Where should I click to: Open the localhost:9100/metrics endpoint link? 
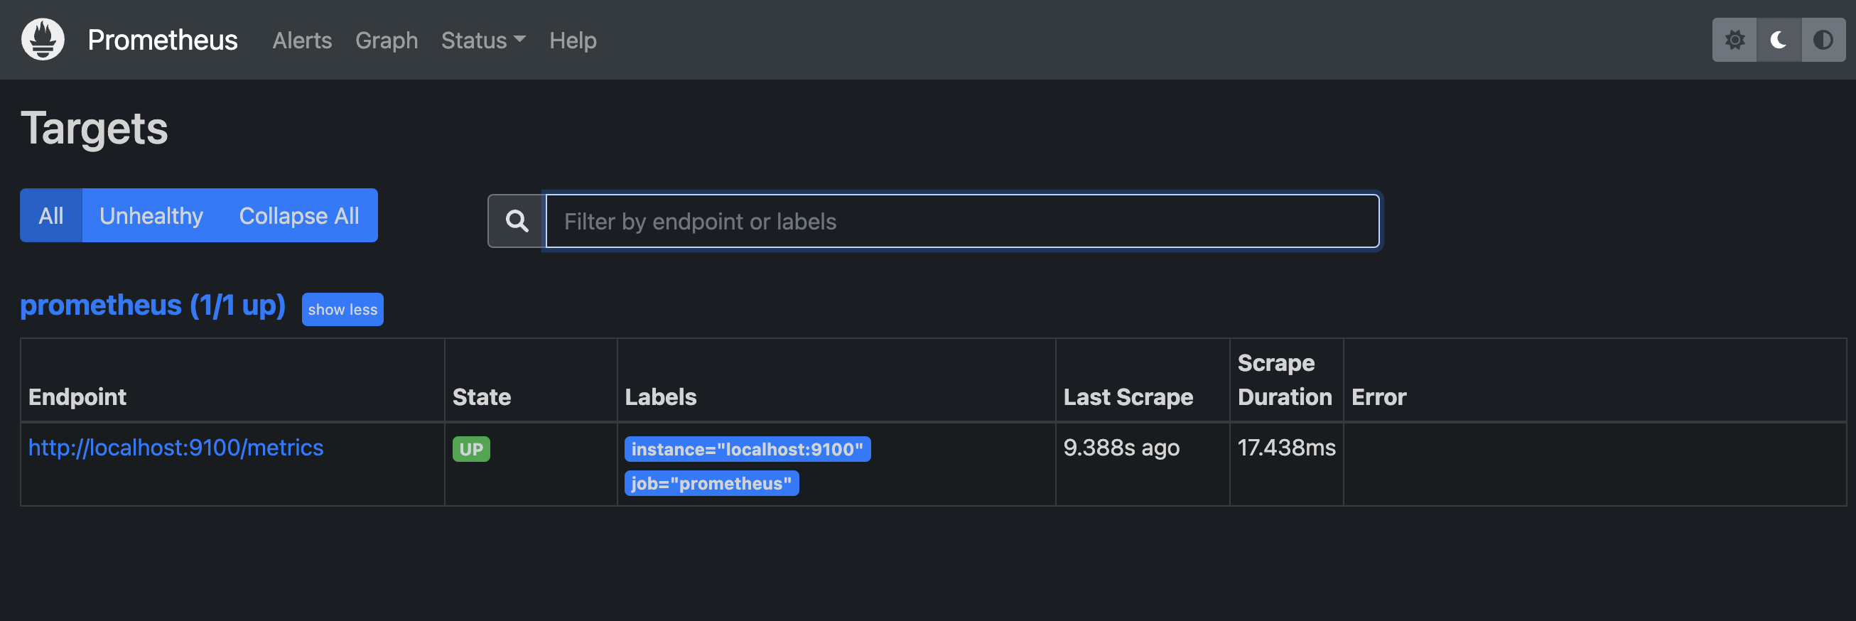(176, 448)
